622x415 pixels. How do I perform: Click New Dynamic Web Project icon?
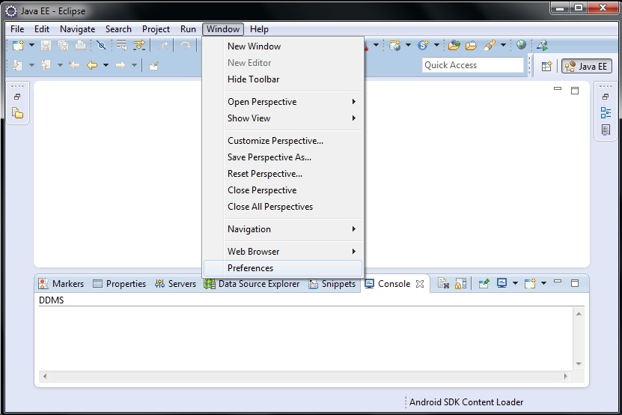click(394, 46)
